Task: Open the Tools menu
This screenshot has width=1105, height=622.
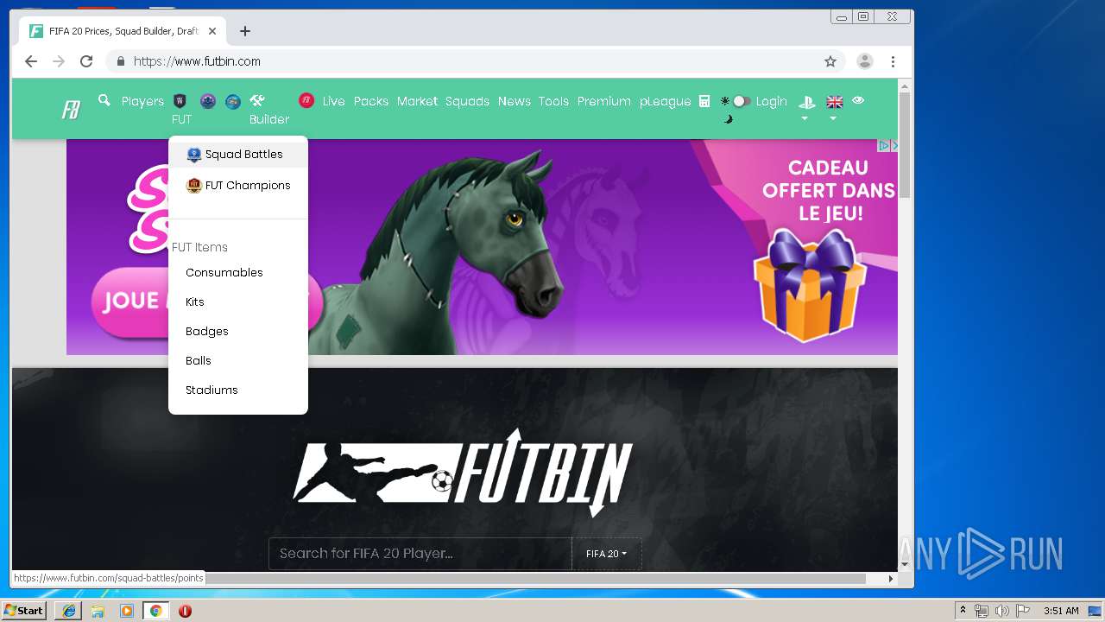Action: coord(553,101)
